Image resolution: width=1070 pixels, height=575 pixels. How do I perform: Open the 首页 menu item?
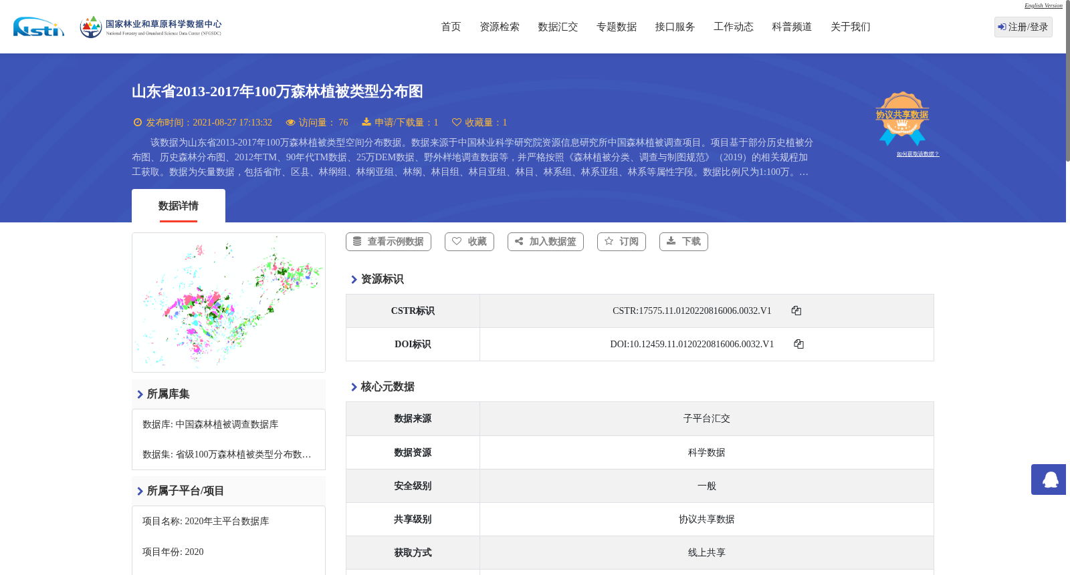(451, 27)
